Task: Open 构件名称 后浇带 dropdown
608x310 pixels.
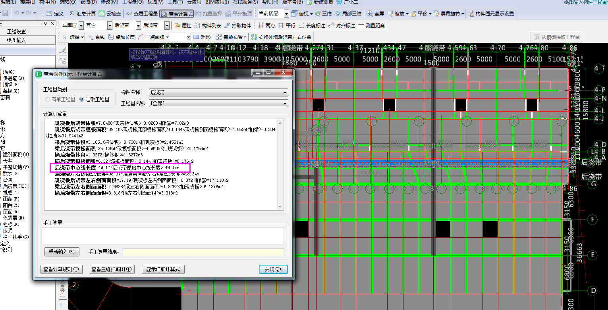Action: click(x=218, y=92)
